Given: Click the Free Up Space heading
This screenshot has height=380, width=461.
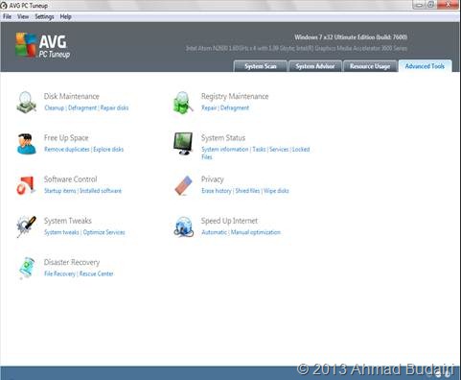Looking at the screenshot, I should (x=66, y=138).
